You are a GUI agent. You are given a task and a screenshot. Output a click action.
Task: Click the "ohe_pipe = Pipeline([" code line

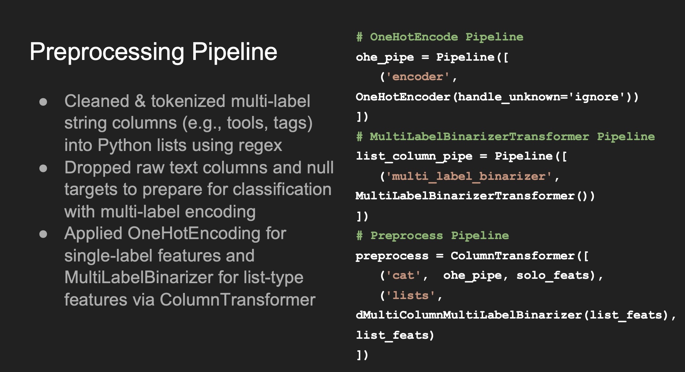click(432, 57)
